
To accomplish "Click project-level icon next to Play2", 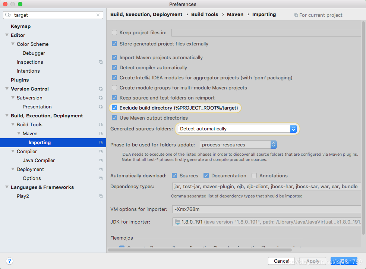I will [x=101, y=196].
